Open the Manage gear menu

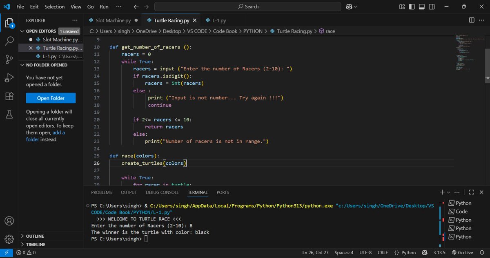[9, 239]
